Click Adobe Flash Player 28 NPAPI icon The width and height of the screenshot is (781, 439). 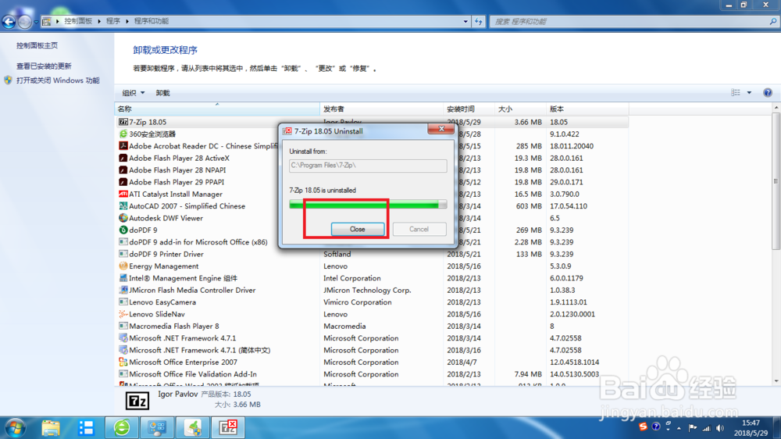pyautogui.click(x=123, y=170)
